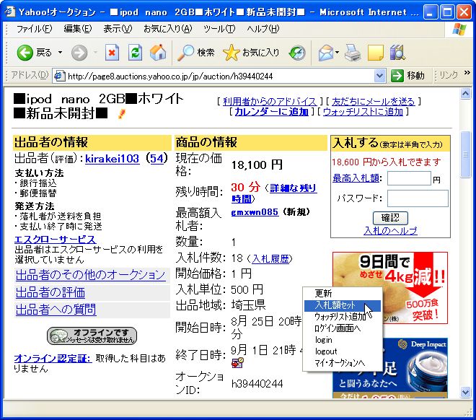Go to Home page icon
The width and height of the screenshot is (476, 420).
158,52
